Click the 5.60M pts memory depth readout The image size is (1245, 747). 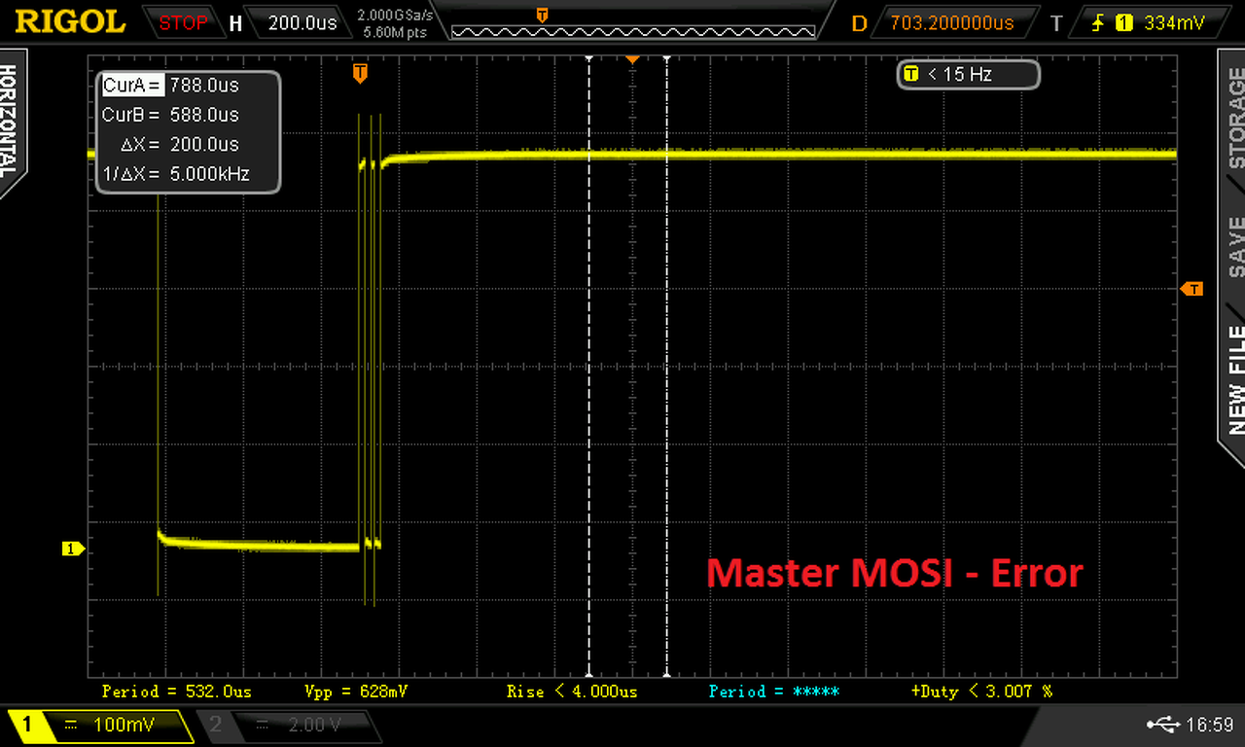coord(395,32)
